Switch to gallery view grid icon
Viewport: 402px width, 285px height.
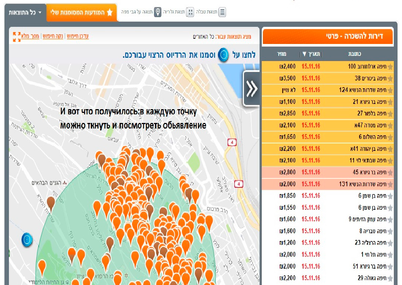pyautogui.click(x=190, y=12)
